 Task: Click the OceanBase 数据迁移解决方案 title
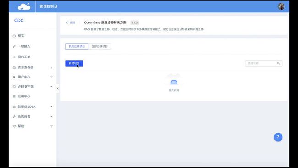pos(105,22)
